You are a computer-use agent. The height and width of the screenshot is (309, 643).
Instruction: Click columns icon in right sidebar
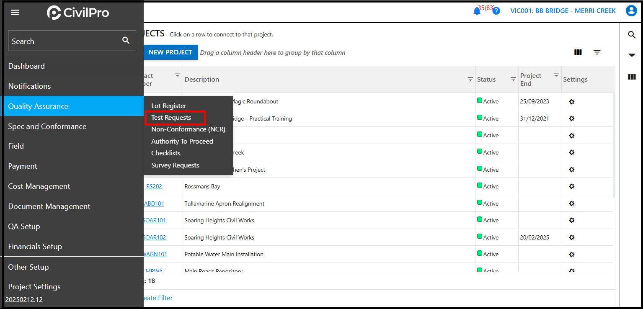pos(632,77)
